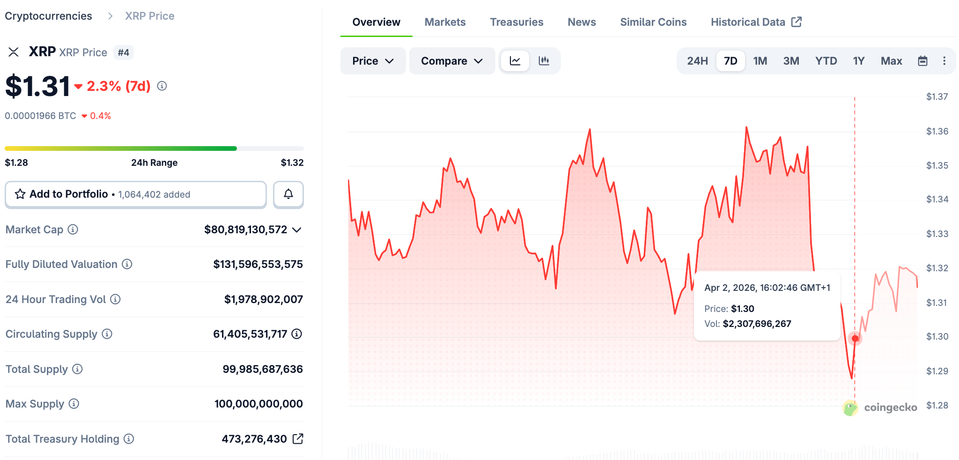Open the price change info icon

coord(162,86)
